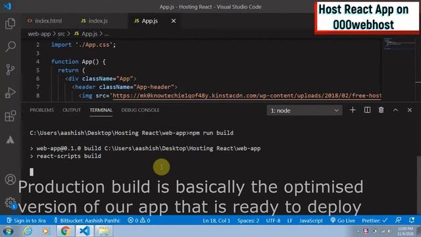Image resolution: width=421 pixels, height=237 pixels.
Task: Split the terminal panel
Action: (x=367, y=110)
